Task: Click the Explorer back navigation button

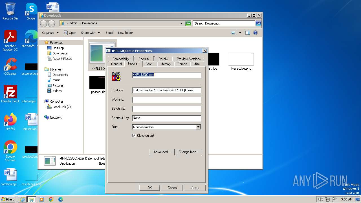Action: pos(43,23)
